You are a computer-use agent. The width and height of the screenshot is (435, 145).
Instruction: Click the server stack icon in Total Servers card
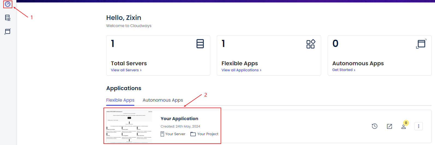(200, 44)
